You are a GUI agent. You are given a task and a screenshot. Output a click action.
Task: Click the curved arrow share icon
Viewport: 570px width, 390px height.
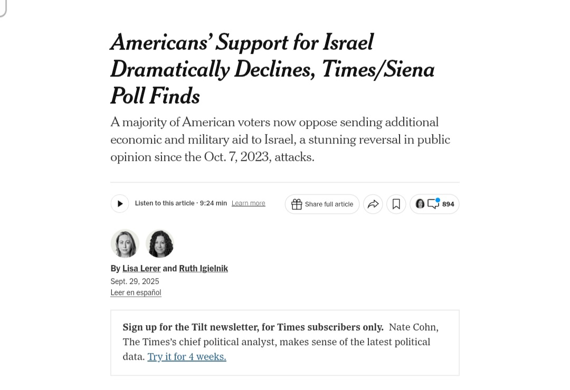pos(373,204)
